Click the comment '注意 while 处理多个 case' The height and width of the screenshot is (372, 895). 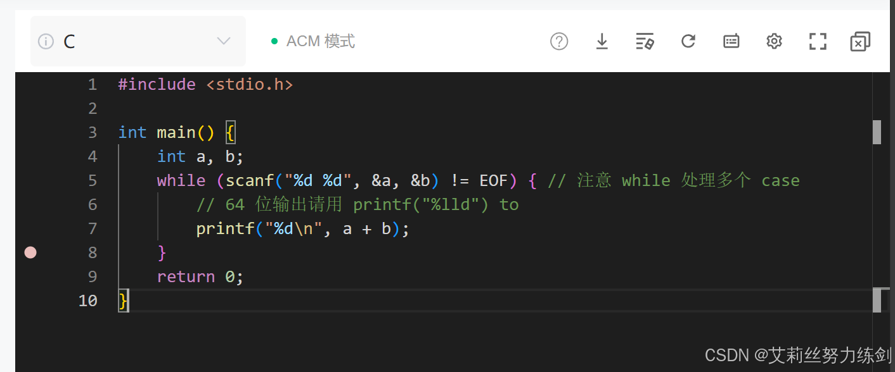[688, 180]
